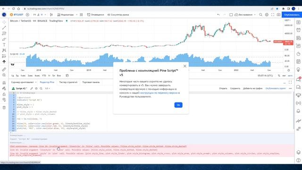Select the zoom in tool
The height and width of the screenshot is (170, 302).
4,75
